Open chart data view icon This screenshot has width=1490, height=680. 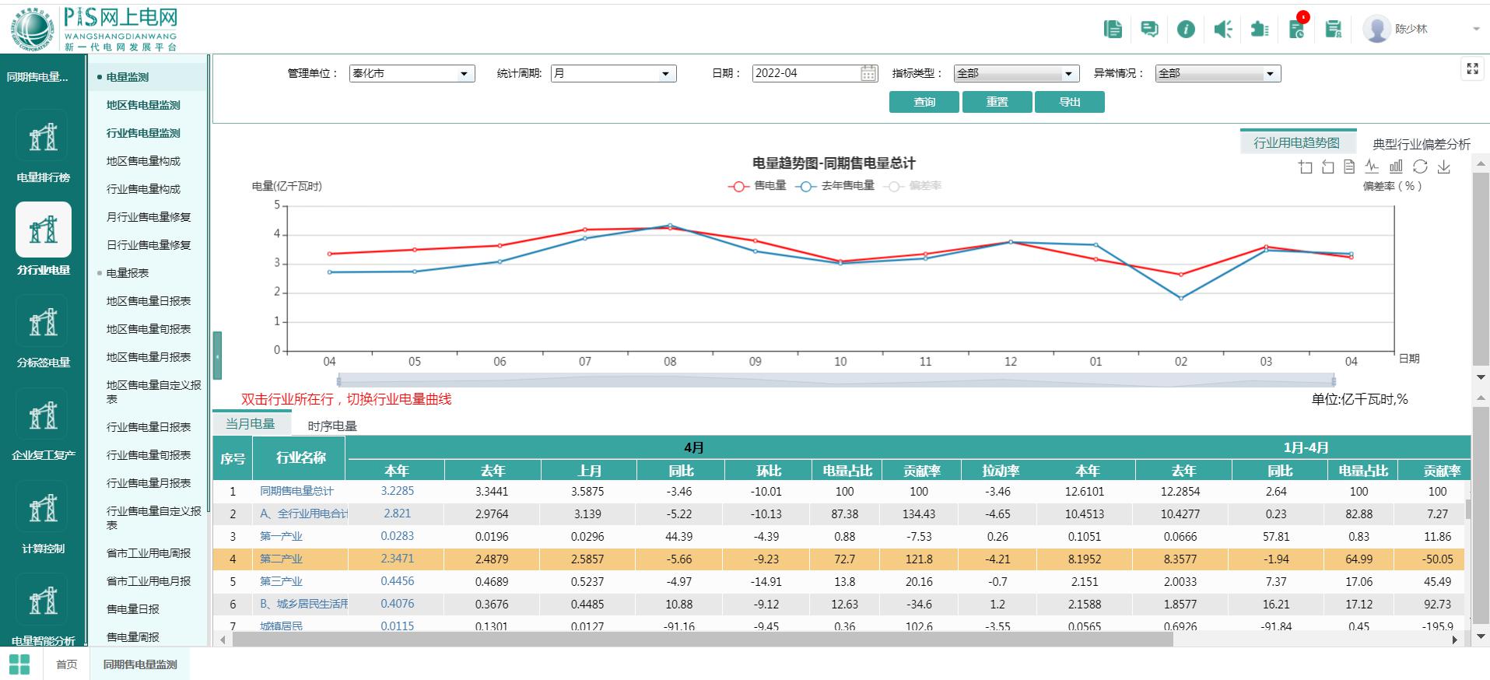[1349, 166]
